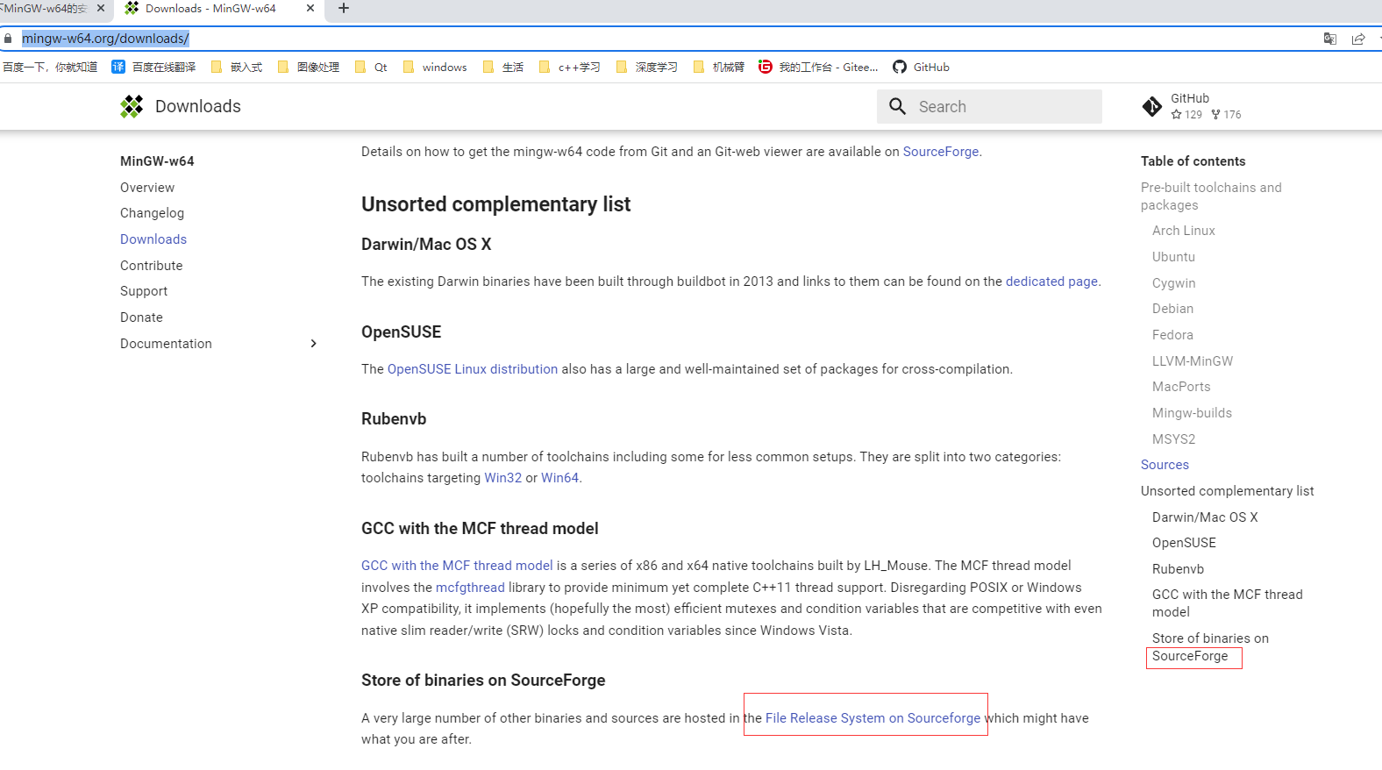Expand the Documentation section chevron
Screen dimensions: 1382x770
tap(313, 344)
